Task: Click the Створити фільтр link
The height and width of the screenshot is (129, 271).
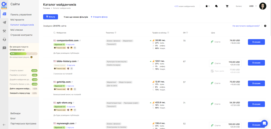Action: coord(99,17)
